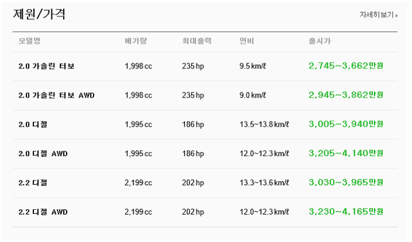Click 12.0~12.3 km/ℓ in 2.0 디젤 AWD row
412x242 pixels.
pyautogui.click(x=264, y=154)
